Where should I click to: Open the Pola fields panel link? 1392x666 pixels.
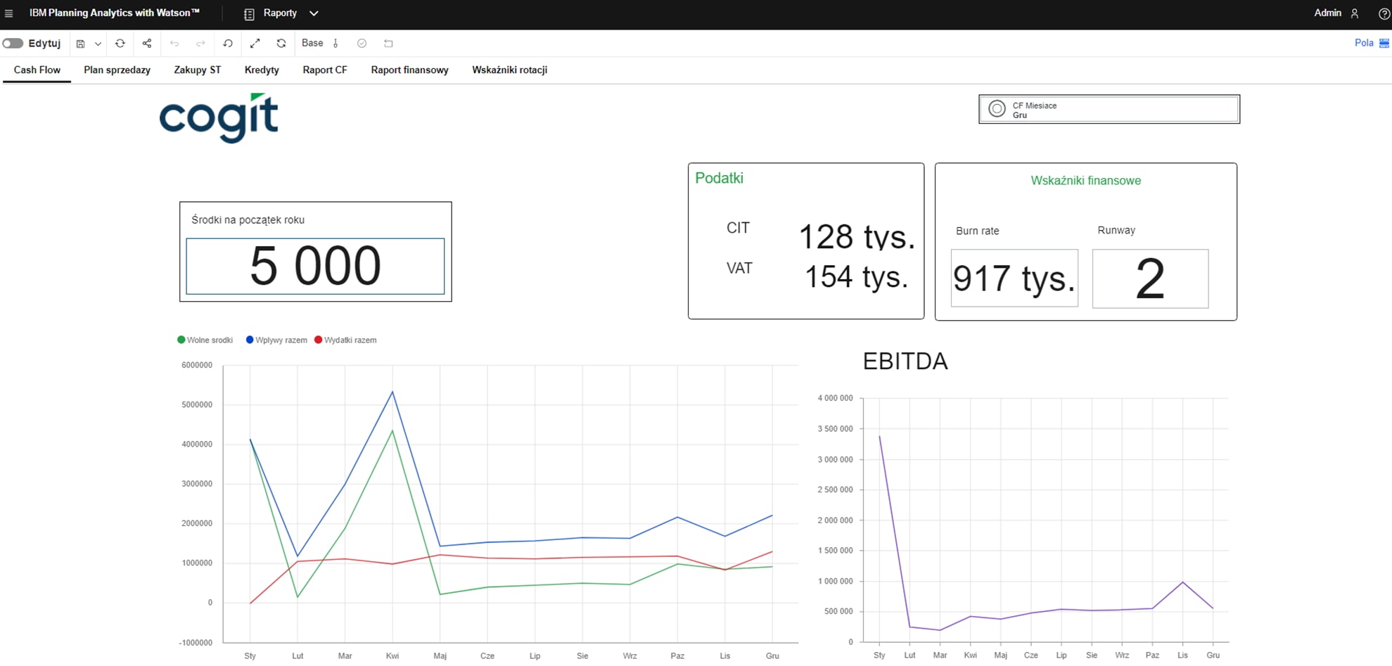[1364, 43]
